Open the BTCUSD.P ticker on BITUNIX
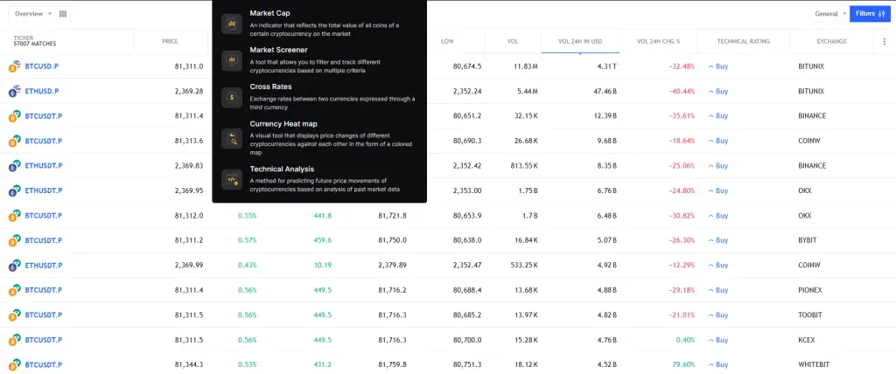 pos(42,66)
